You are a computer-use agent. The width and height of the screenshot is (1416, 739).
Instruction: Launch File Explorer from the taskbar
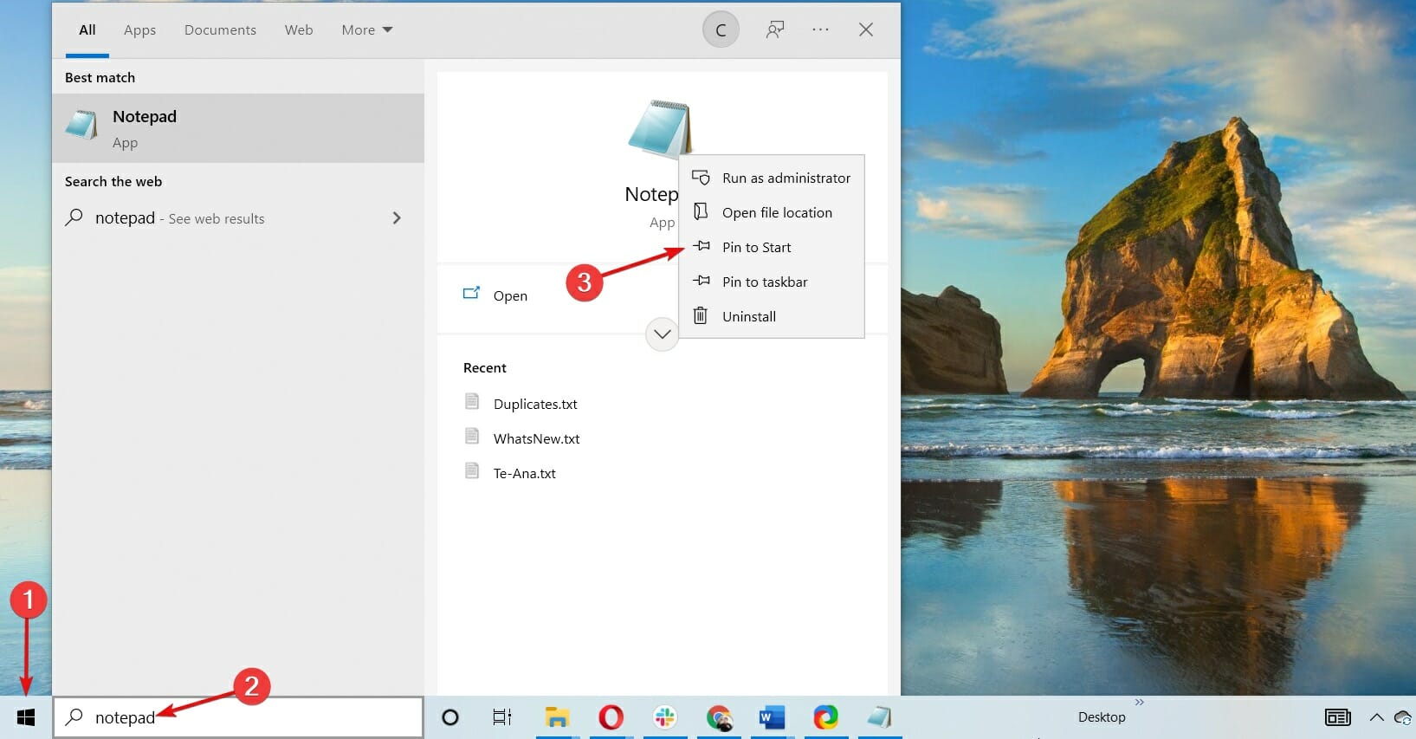click(556, 717)
